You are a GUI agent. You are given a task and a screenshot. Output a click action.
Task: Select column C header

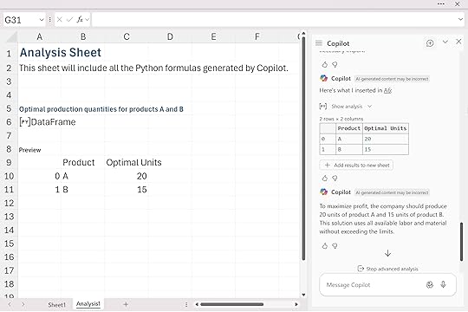click(127, 36)
